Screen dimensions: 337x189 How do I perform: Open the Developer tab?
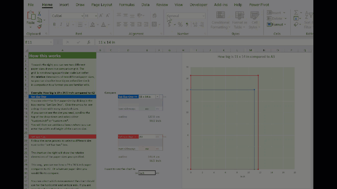(198, 5)
